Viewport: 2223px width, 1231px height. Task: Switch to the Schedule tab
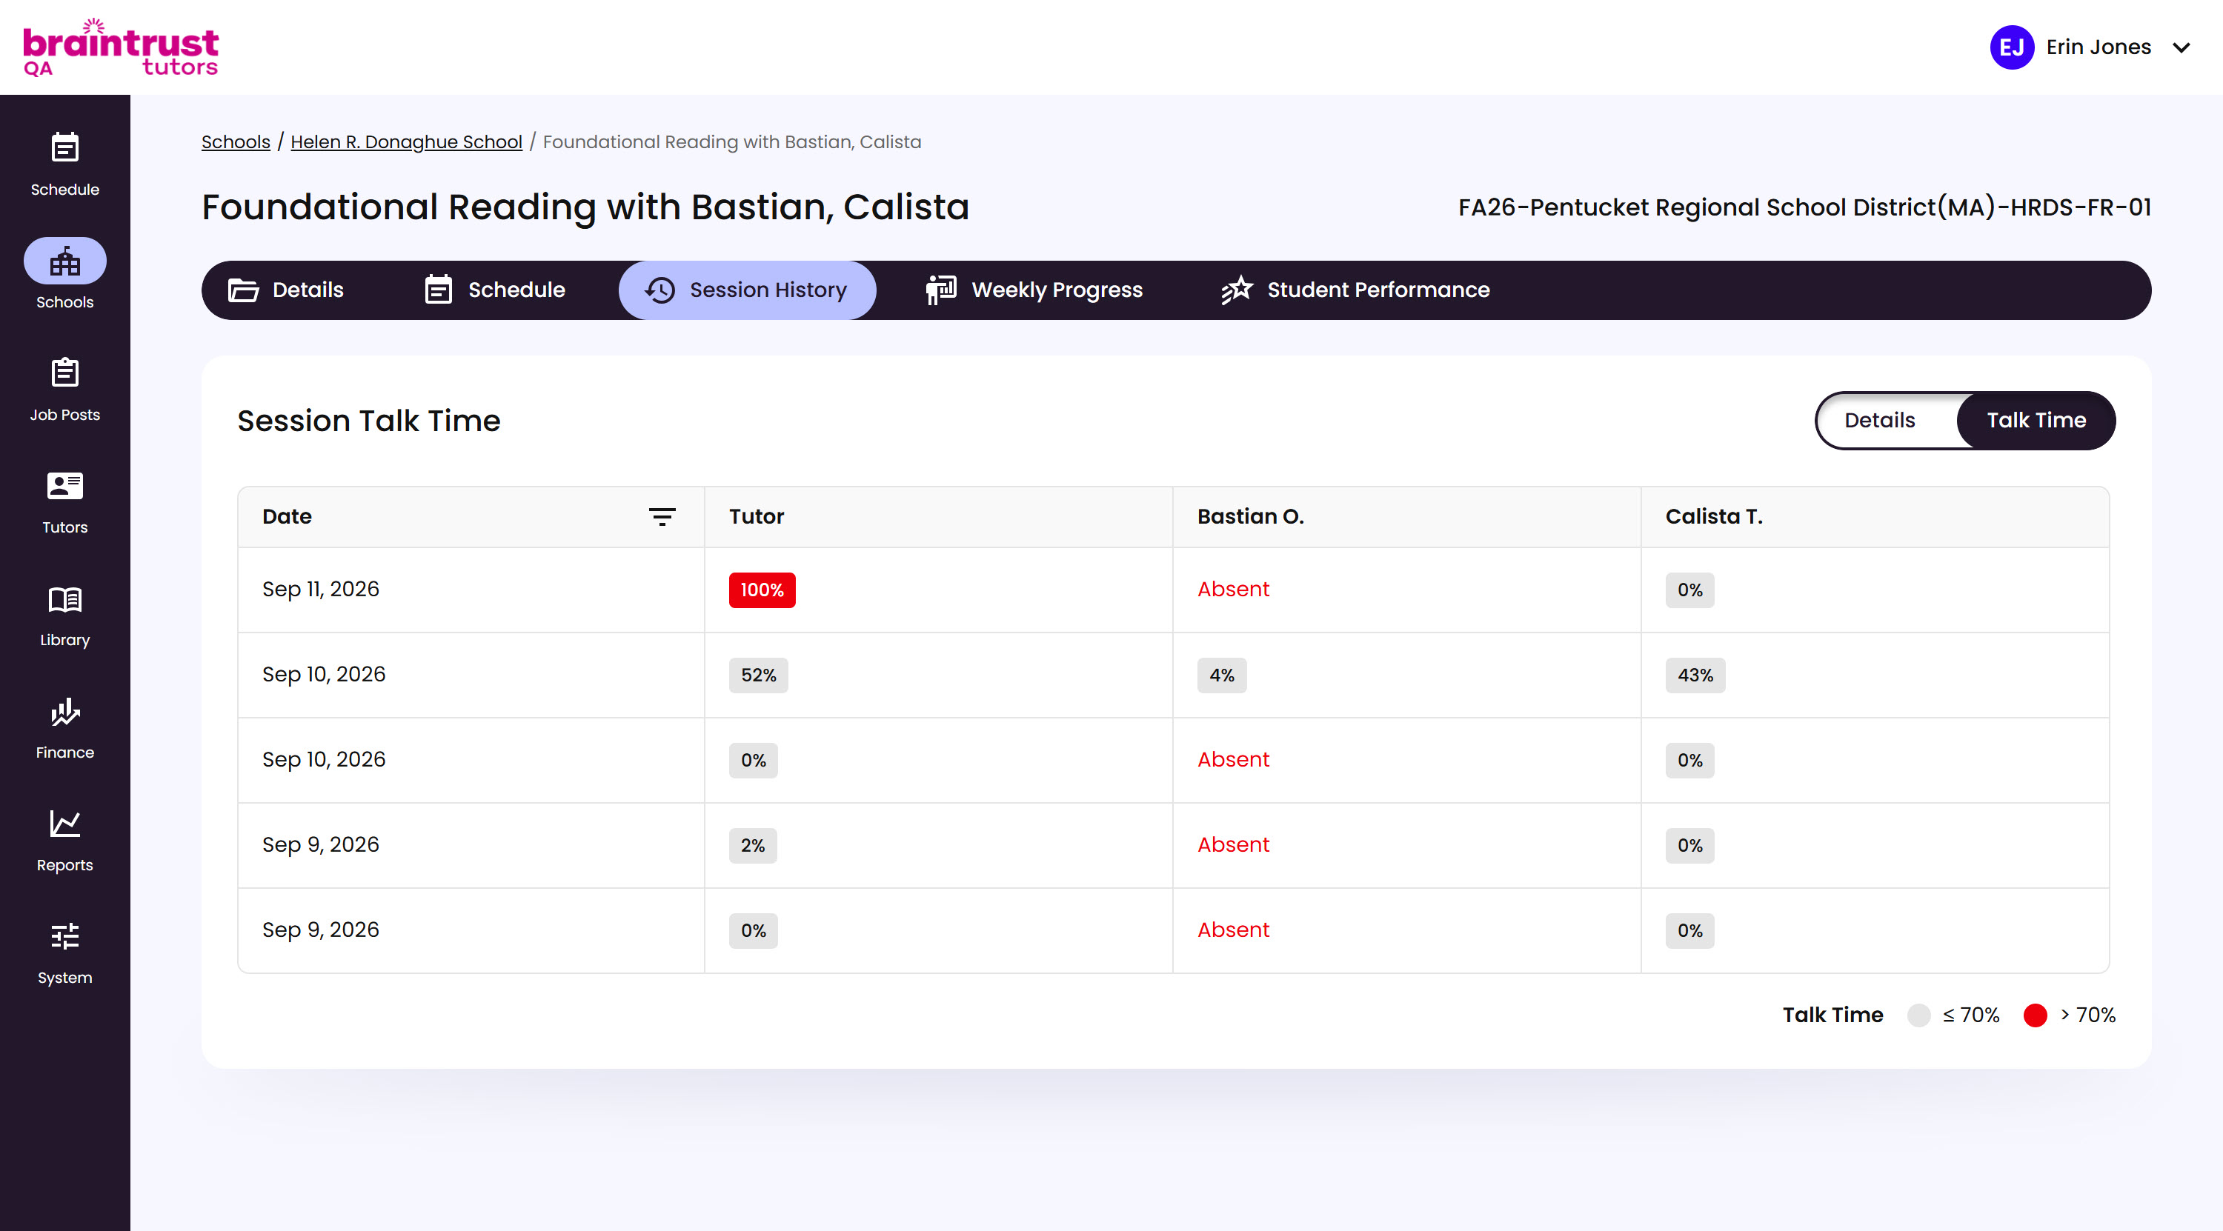pyautogui.click(x=495, y=290)
